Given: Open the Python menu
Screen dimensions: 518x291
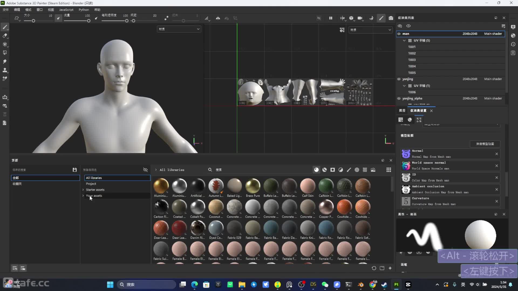Looking at the screenshot, I should tap(84, 10).
